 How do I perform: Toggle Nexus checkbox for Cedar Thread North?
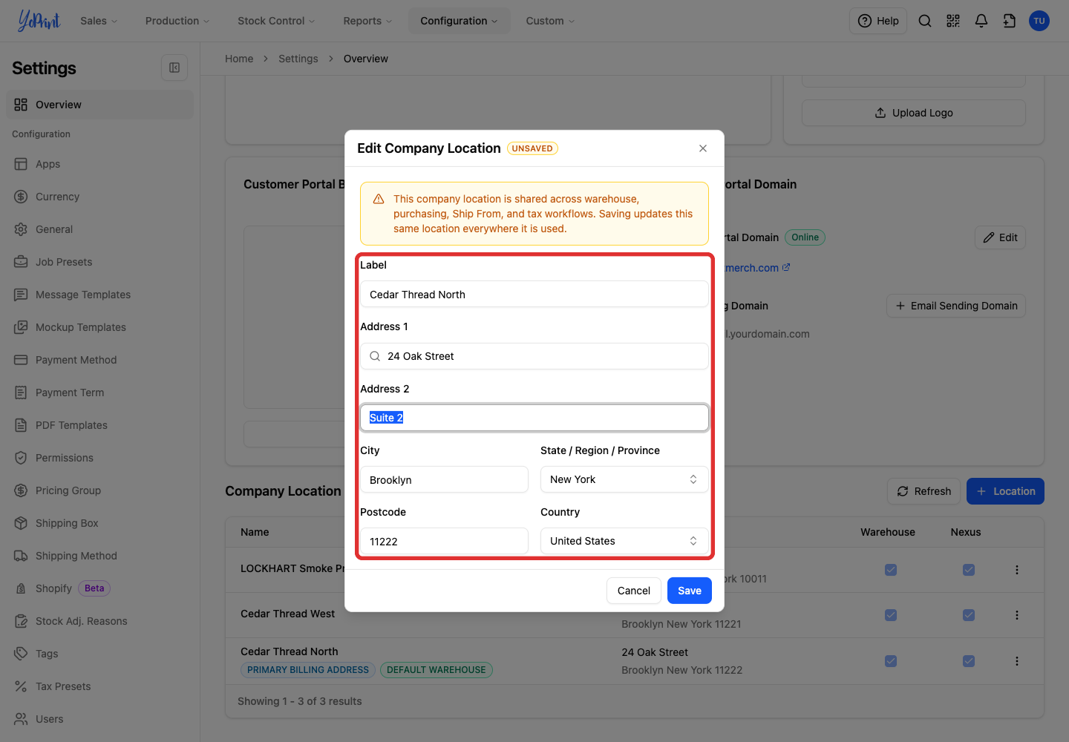point(969,661)
